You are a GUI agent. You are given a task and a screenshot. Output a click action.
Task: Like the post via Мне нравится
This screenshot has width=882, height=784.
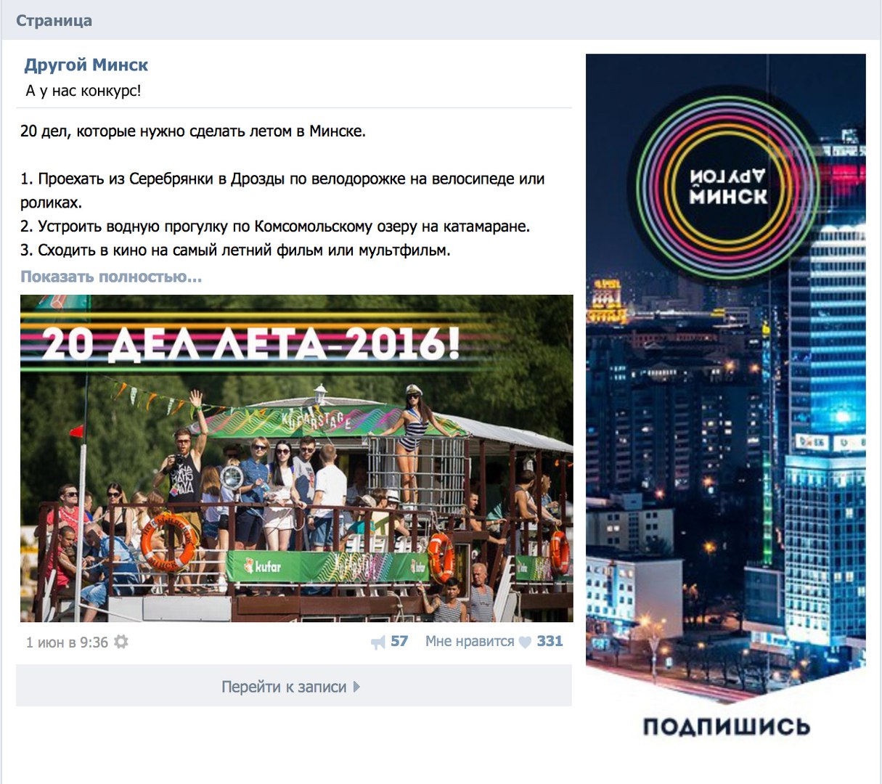[x=470, y=641]
